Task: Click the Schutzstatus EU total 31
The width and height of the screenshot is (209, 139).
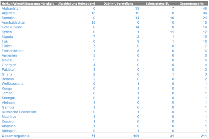Action: coord(172,136)
